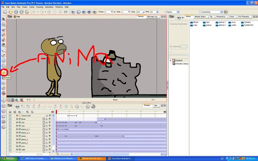Uncheck the blood layer checkbox

(10, 119)
